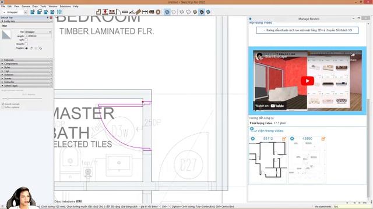373x209 pixels.
Task: Click the last blue style icon in toolbar
Action: [x=209, y=12]
